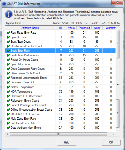Viewport: 125px width, 150px height.
Task: Sort by the Worst column header
Action: (x=97, y=28)
